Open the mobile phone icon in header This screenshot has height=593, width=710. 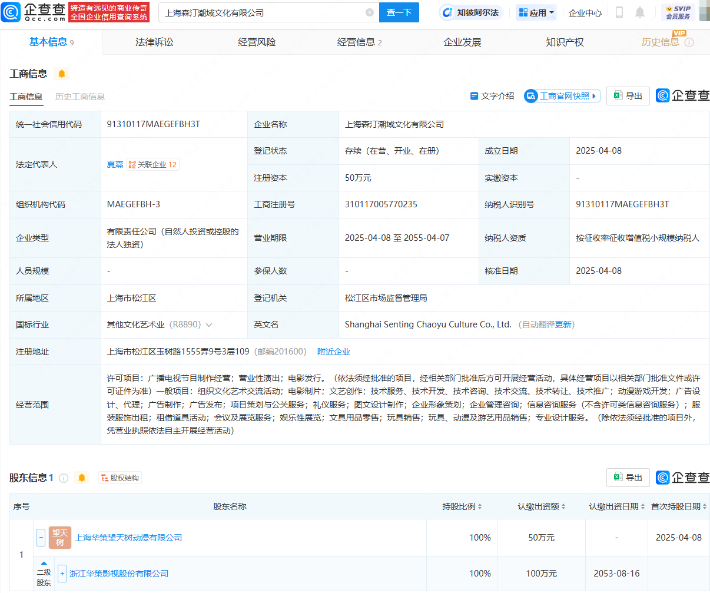(619, 12)
